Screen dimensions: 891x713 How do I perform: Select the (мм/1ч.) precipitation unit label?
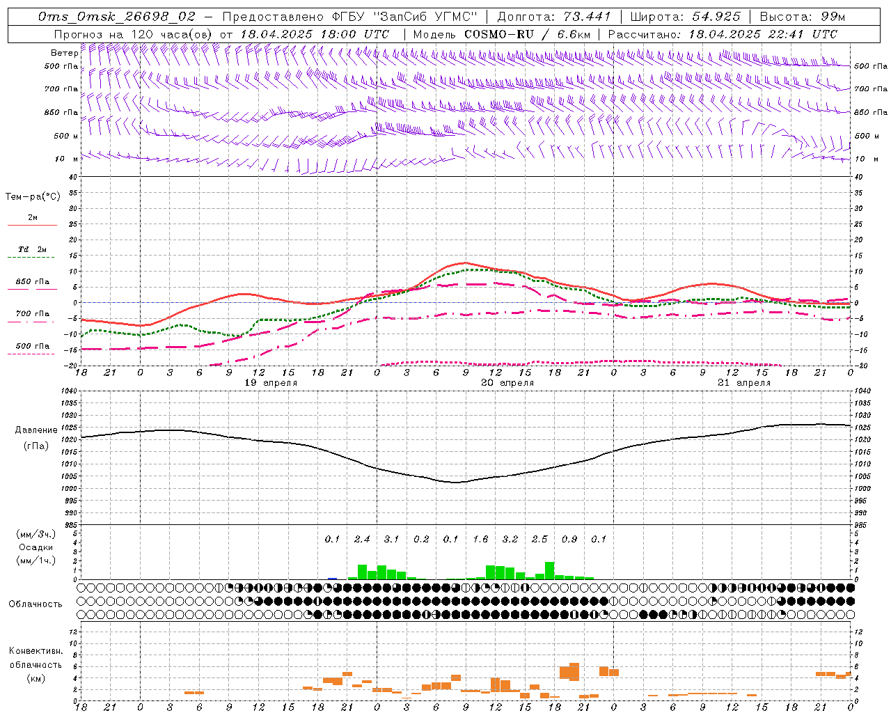pos(36,561)
